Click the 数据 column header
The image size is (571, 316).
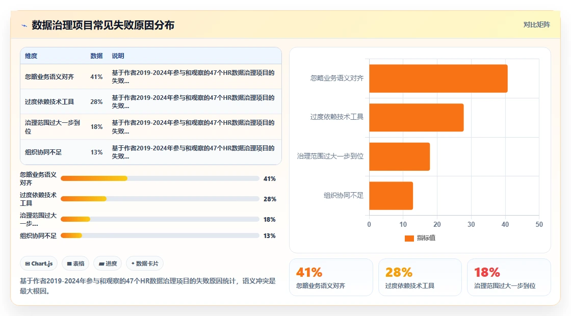point(96,56)
